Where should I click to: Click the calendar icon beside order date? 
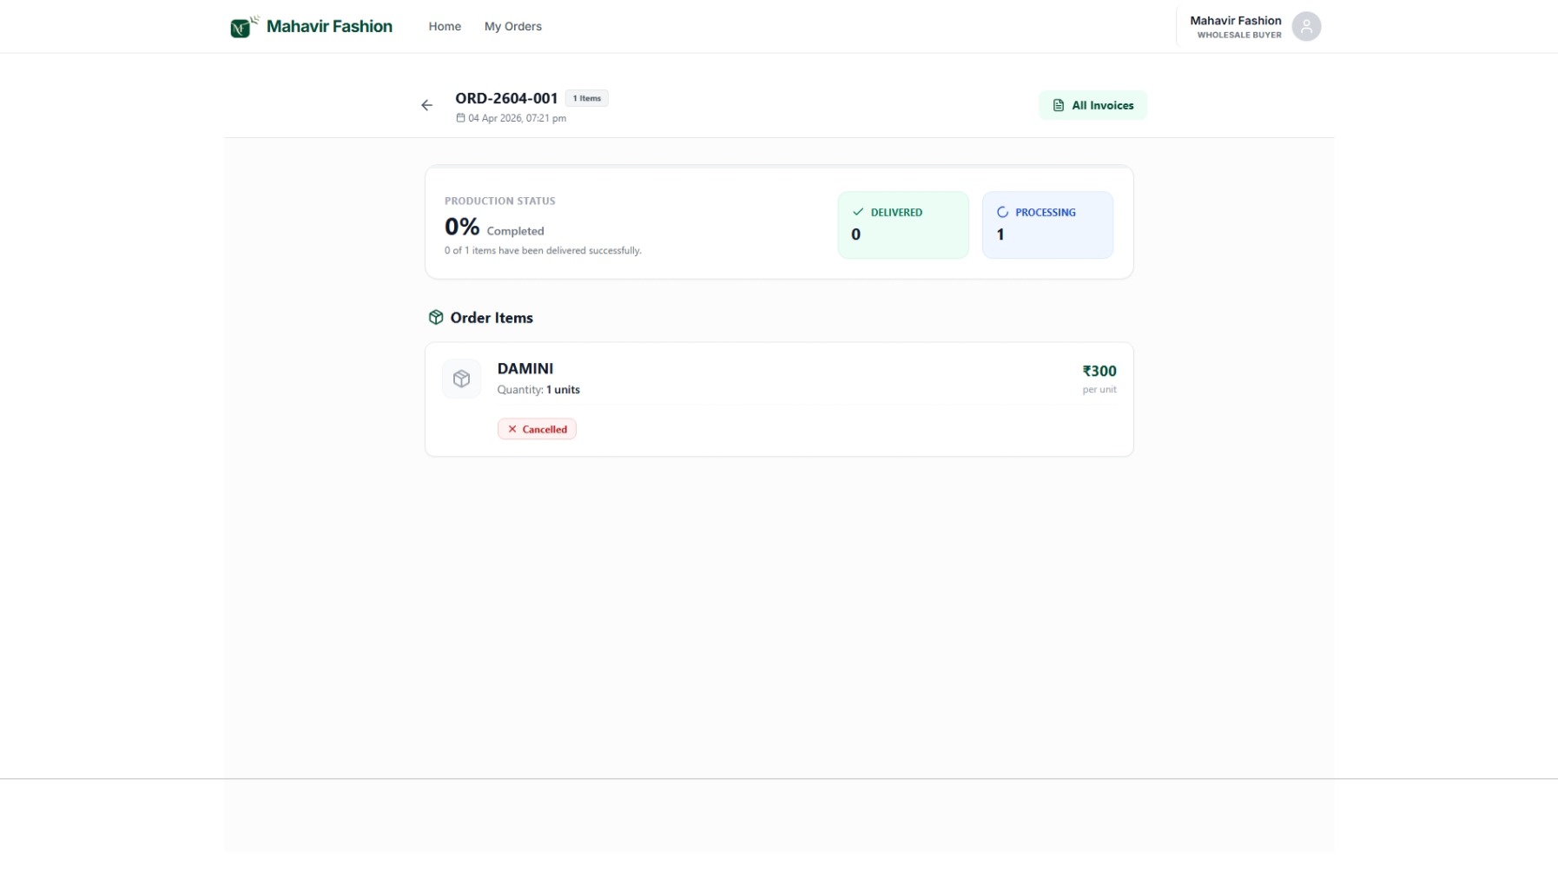(x=460, y=118)
